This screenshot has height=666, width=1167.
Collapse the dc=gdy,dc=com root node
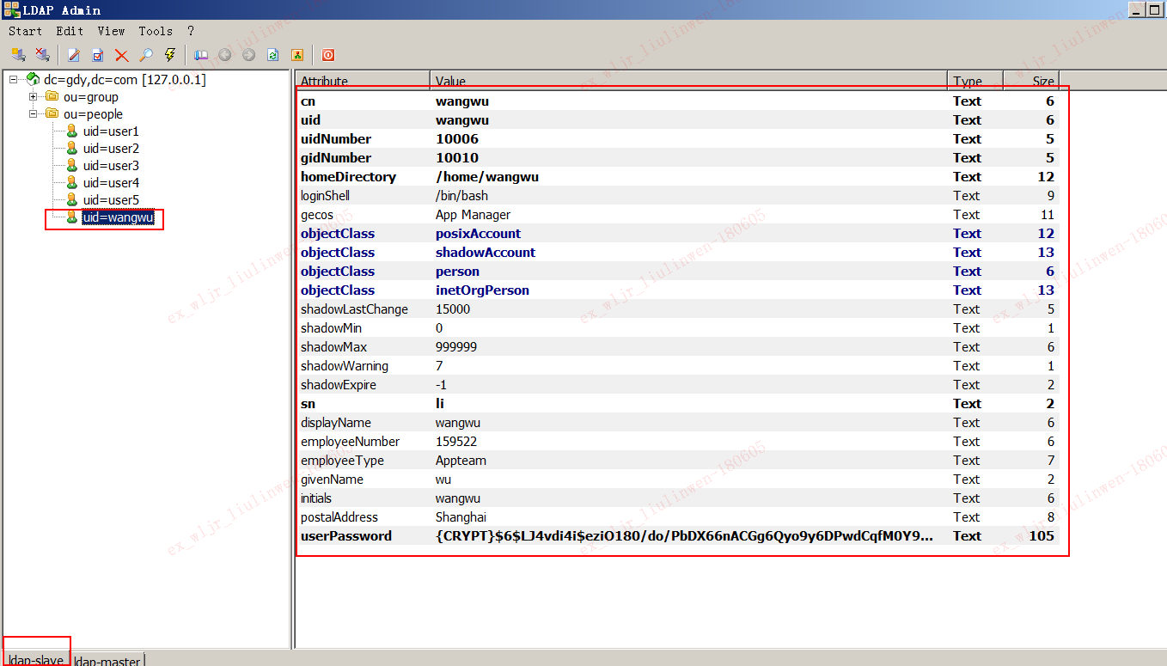(13, 80)
